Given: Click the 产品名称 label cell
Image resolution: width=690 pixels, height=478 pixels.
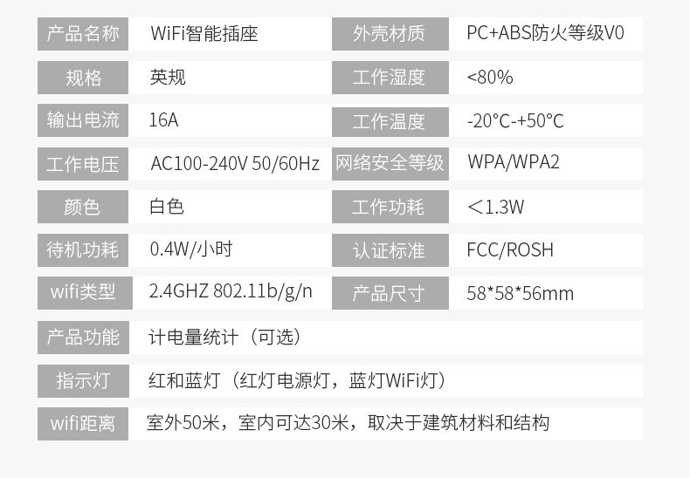Looking at the screenshot, I should point(83,35).
